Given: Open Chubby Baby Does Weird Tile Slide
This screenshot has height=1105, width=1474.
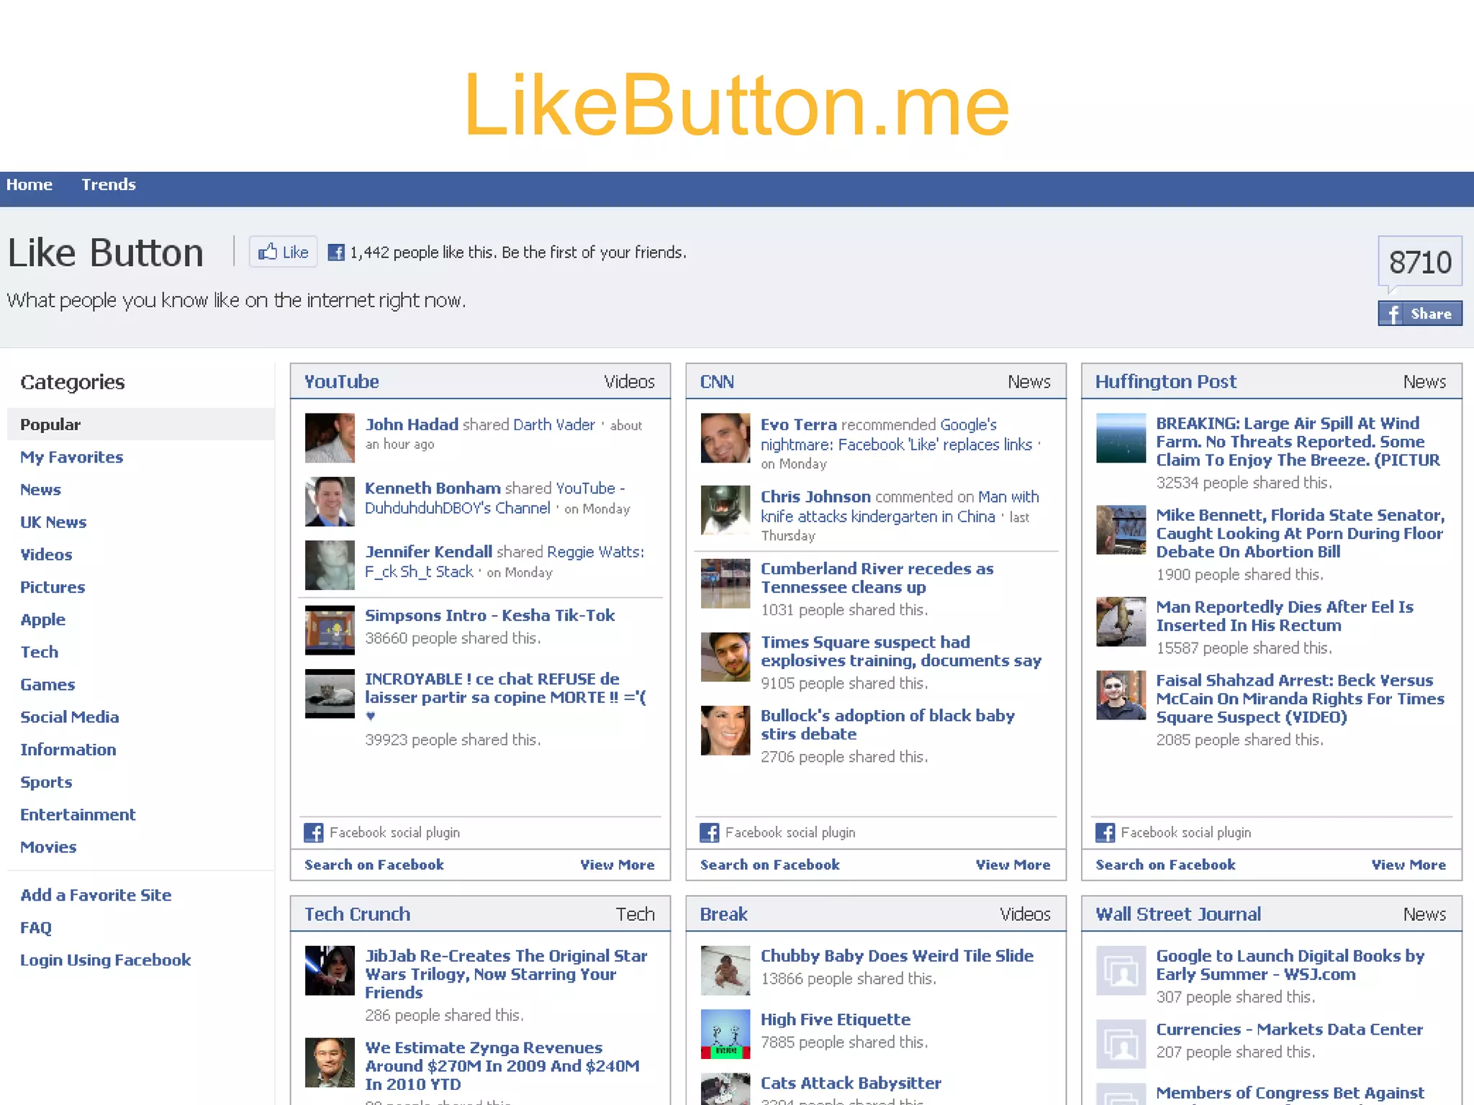Looking at the screenshot, I should 897,956.
